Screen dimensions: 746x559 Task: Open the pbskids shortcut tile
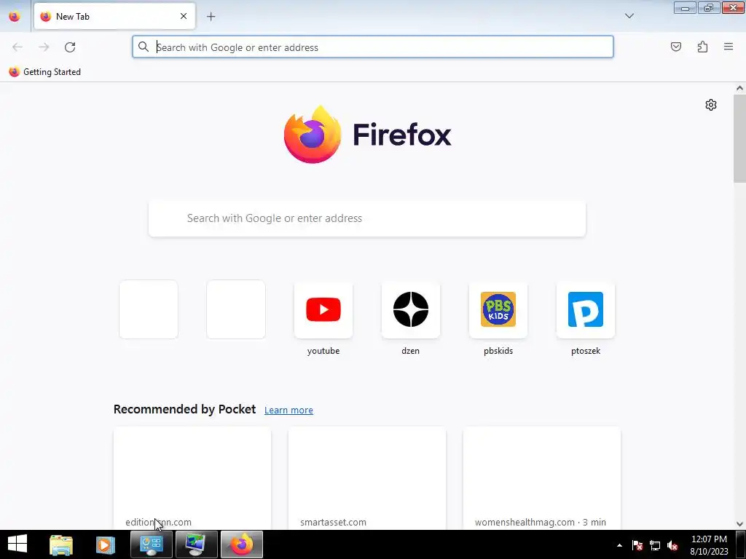pos(498,309)
